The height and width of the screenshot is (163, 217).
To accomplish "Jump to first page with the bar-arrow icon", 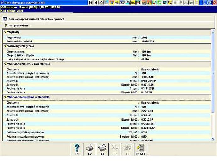I will click(x=91, y=3).
